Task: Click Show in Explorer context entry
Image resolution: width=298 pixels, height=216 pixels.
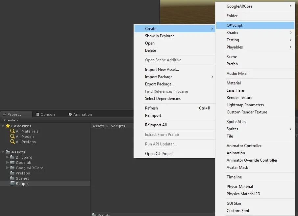Action: pyautogui.click(x=175, y=36)
